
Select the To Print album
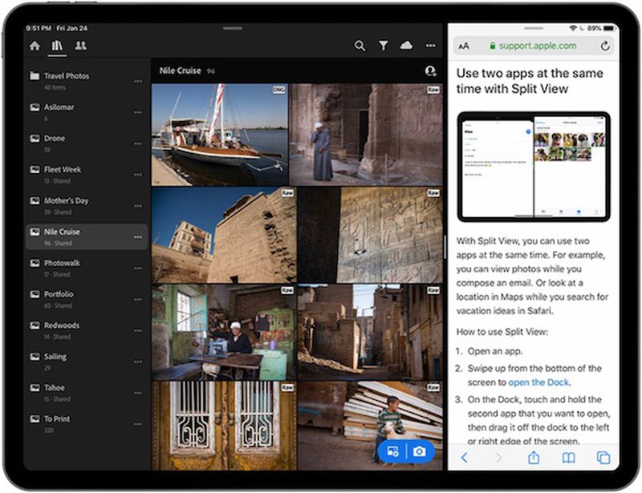87,424
